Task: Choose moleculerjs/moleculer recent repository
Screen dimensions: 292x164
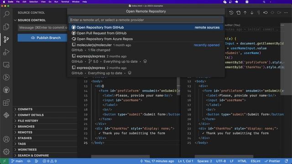Action: pyautogui.click(x=146, y=47)
